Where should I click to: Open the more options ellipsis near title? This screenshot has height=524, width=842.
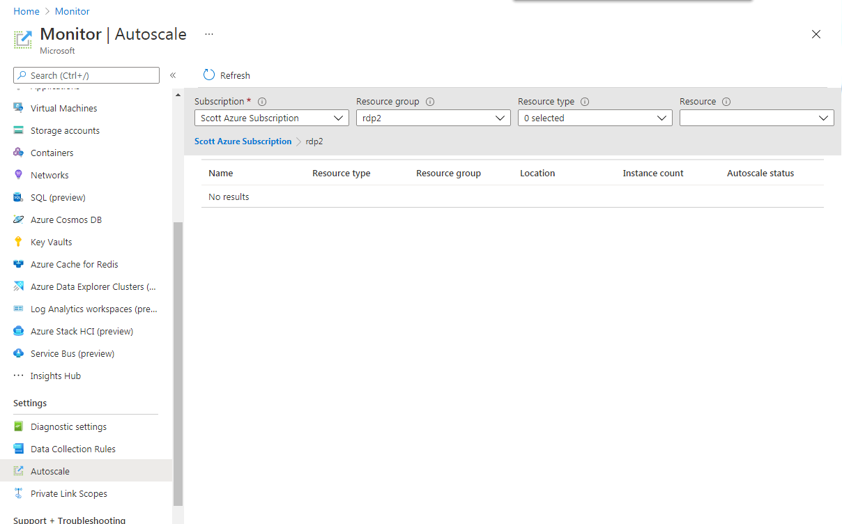click(x=209, y=34)
